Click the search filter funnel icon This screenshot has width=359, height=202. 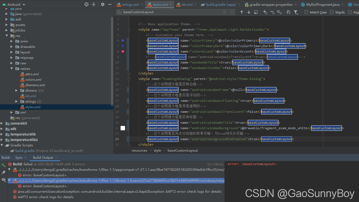pos(296,12)
